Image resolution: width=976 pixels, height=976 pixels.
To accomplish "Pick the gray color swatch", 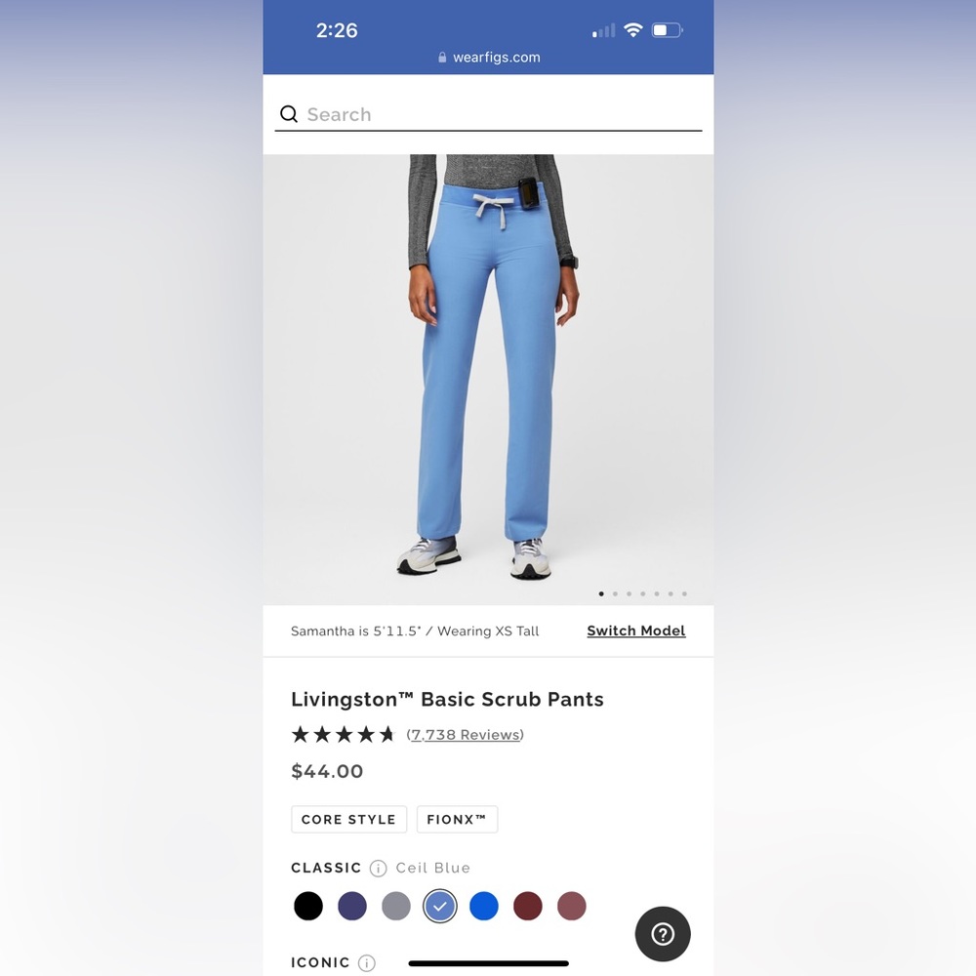I will point(396,906).
